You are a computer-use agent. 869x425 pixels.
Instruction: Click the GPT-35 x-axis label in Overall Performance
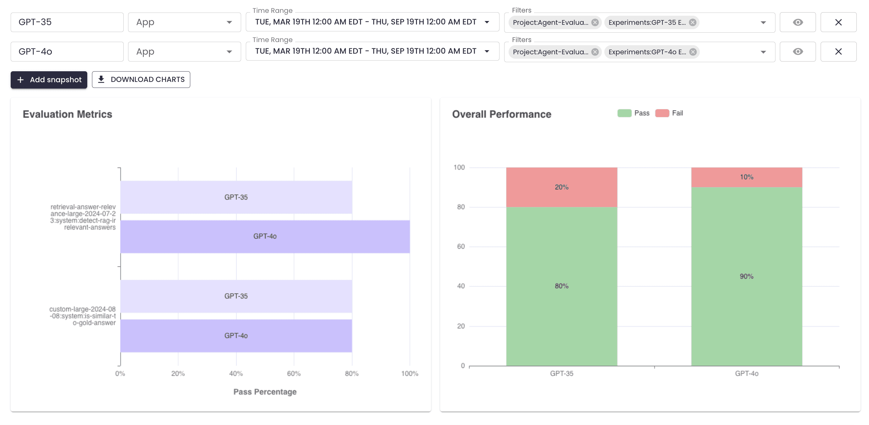click(x=562, y=374)
